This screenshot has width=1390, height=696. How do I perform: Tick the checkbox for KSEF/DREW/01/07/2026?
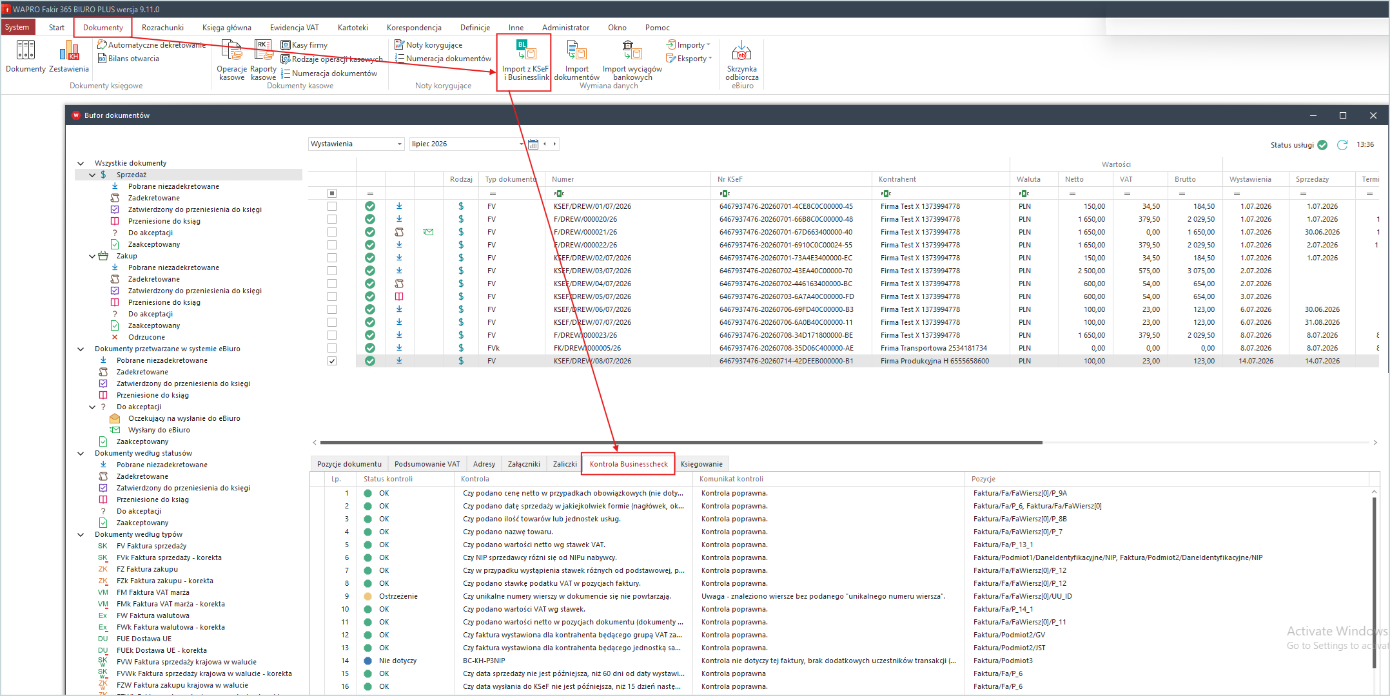332,206
